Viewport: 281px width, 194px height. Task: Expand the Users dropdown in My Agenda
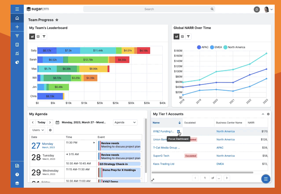pyautogui.click(x=38, y=130)
